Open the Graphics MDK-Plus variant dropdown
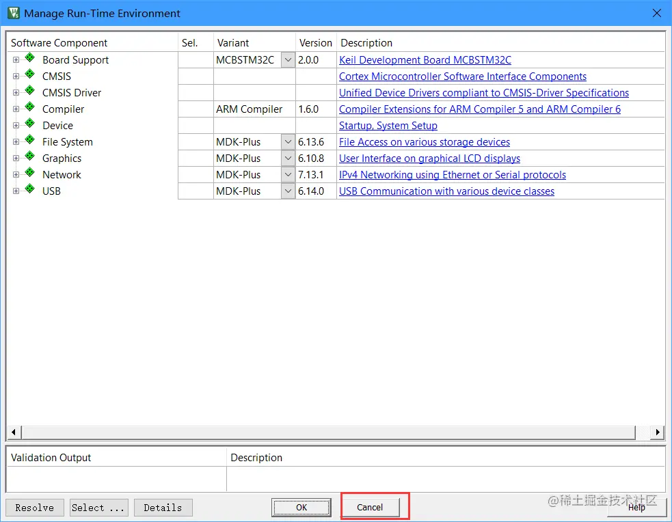Viewport: 672px width, 522px height. point(288,159)
